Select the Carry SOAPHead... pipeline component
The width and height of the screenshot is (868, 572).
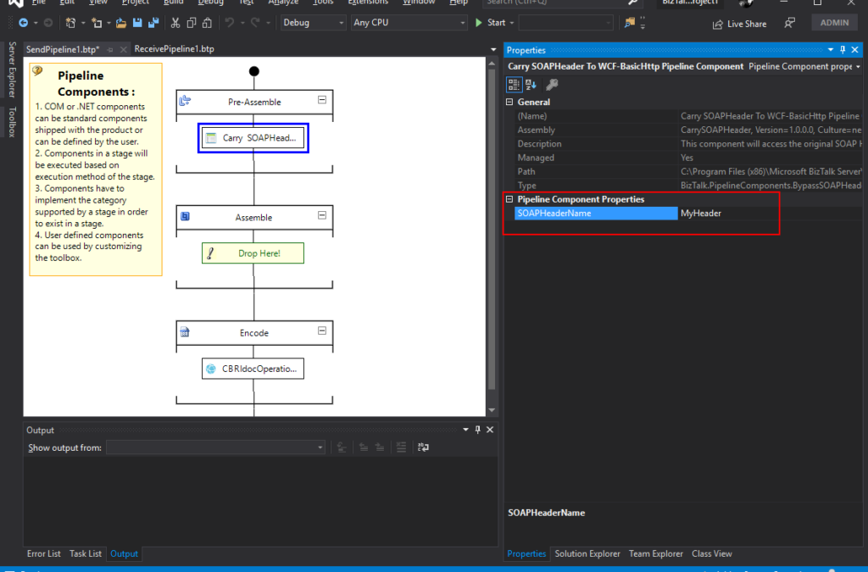253,138
